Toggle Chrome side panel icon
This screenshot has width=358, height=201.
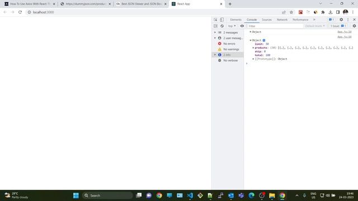coord(338,12)
